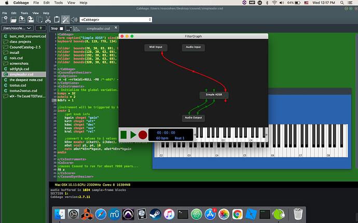Expand the /Users/rosscohe... directory dropdown
358x223 pixels.
coord(18,28)
